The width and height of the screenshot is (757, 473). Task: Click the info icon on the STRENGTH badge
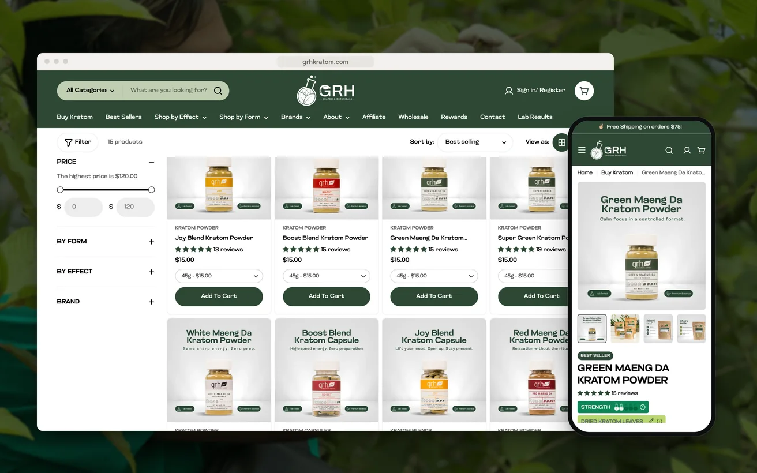tap(643, 407)
